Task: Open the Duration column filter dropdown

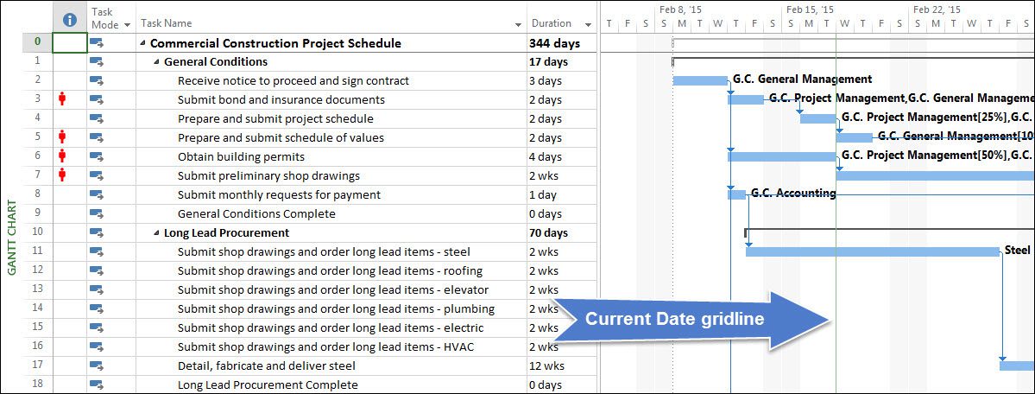Action: click(x=588, y=25)
